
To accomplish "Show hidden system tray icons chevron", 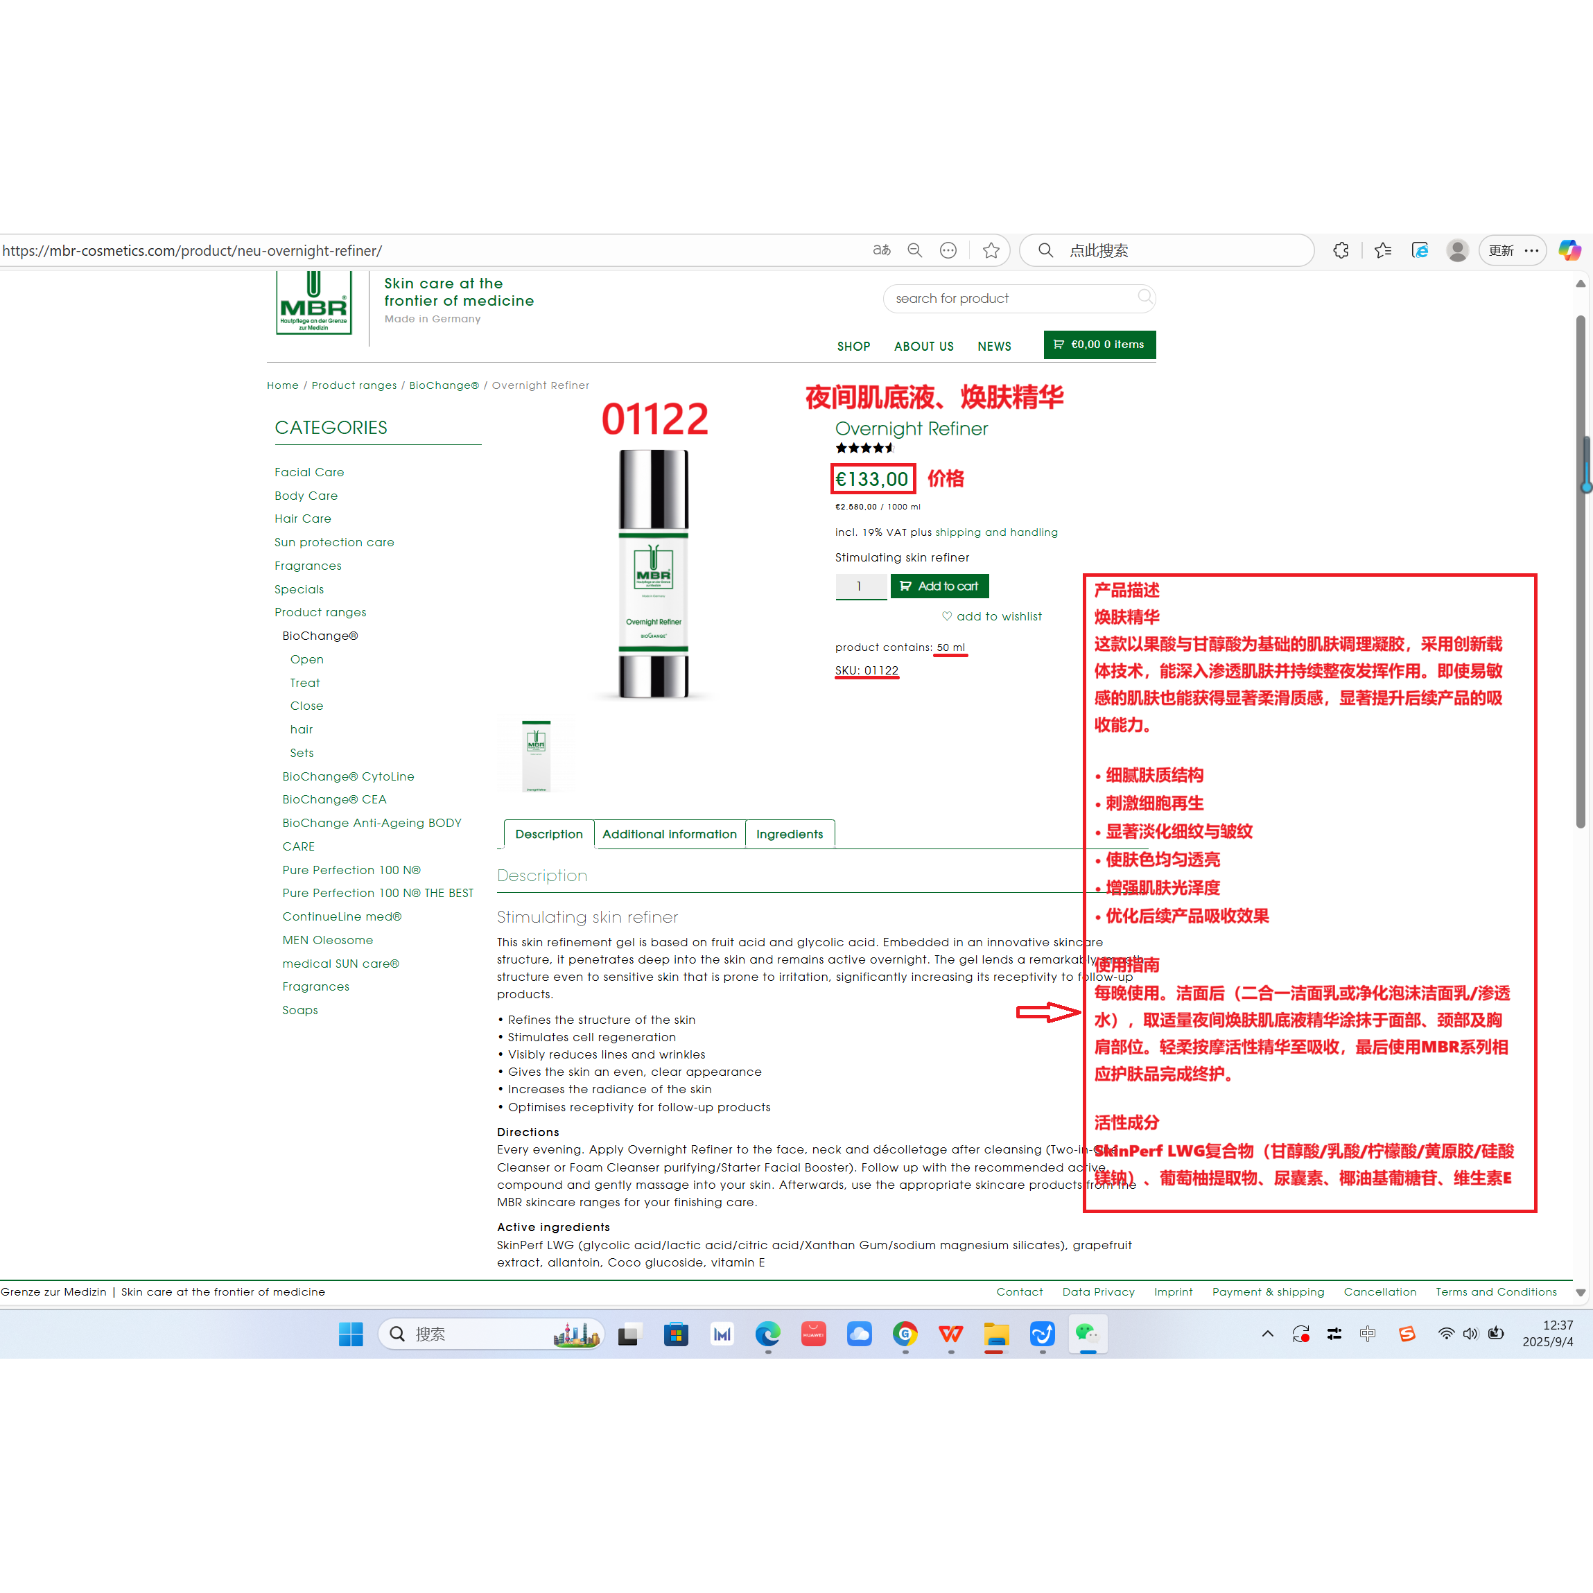I will click(1267, 1333).
